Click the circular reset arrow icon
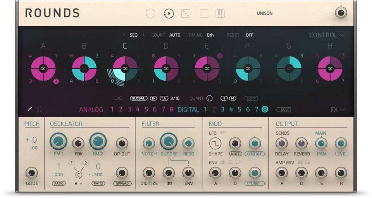Viewport: 372px width, 198px height. tap(150, 14)
